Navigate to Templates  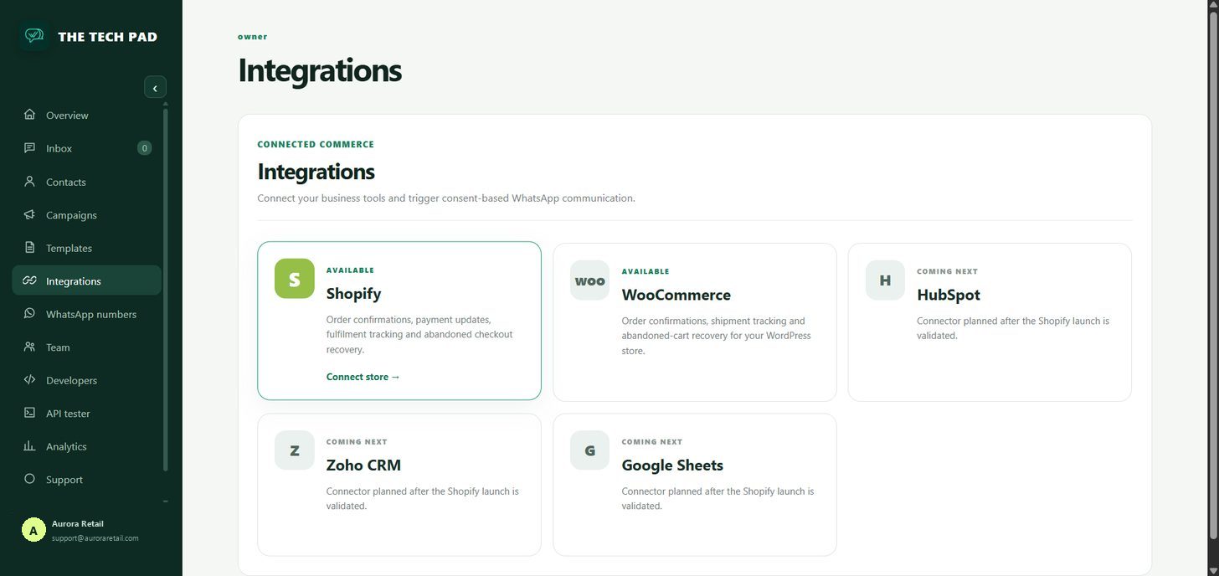pyautogui.click(x=86, y=248)
